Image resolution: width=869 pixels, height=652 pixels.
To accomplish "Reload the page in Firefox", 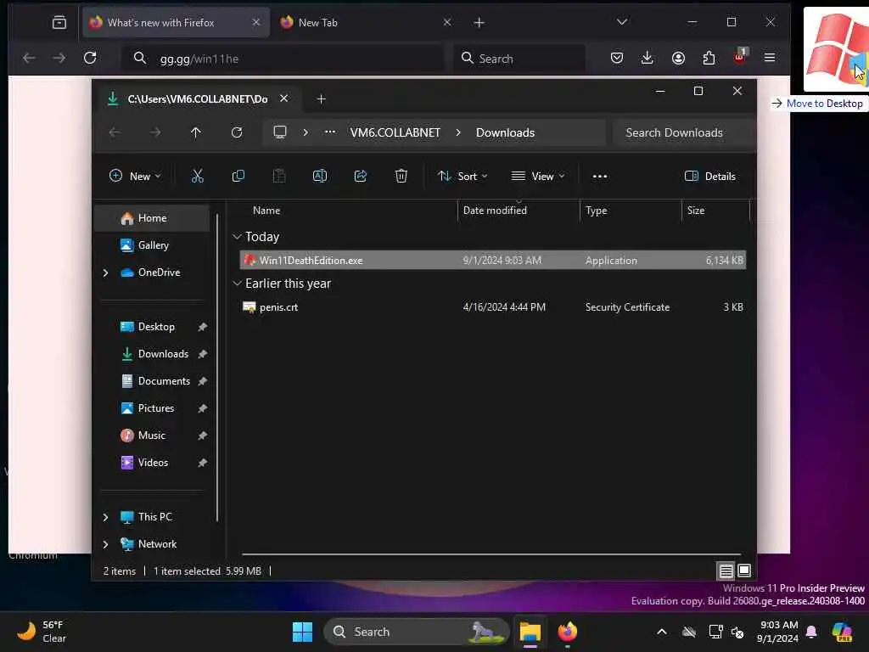I will click(x=90, y=58).
